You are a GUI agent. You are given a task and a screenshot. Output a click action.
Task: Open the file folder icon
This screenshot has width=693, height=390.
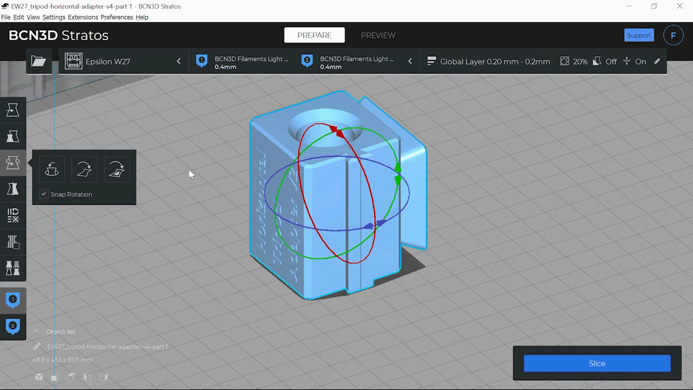38,61
